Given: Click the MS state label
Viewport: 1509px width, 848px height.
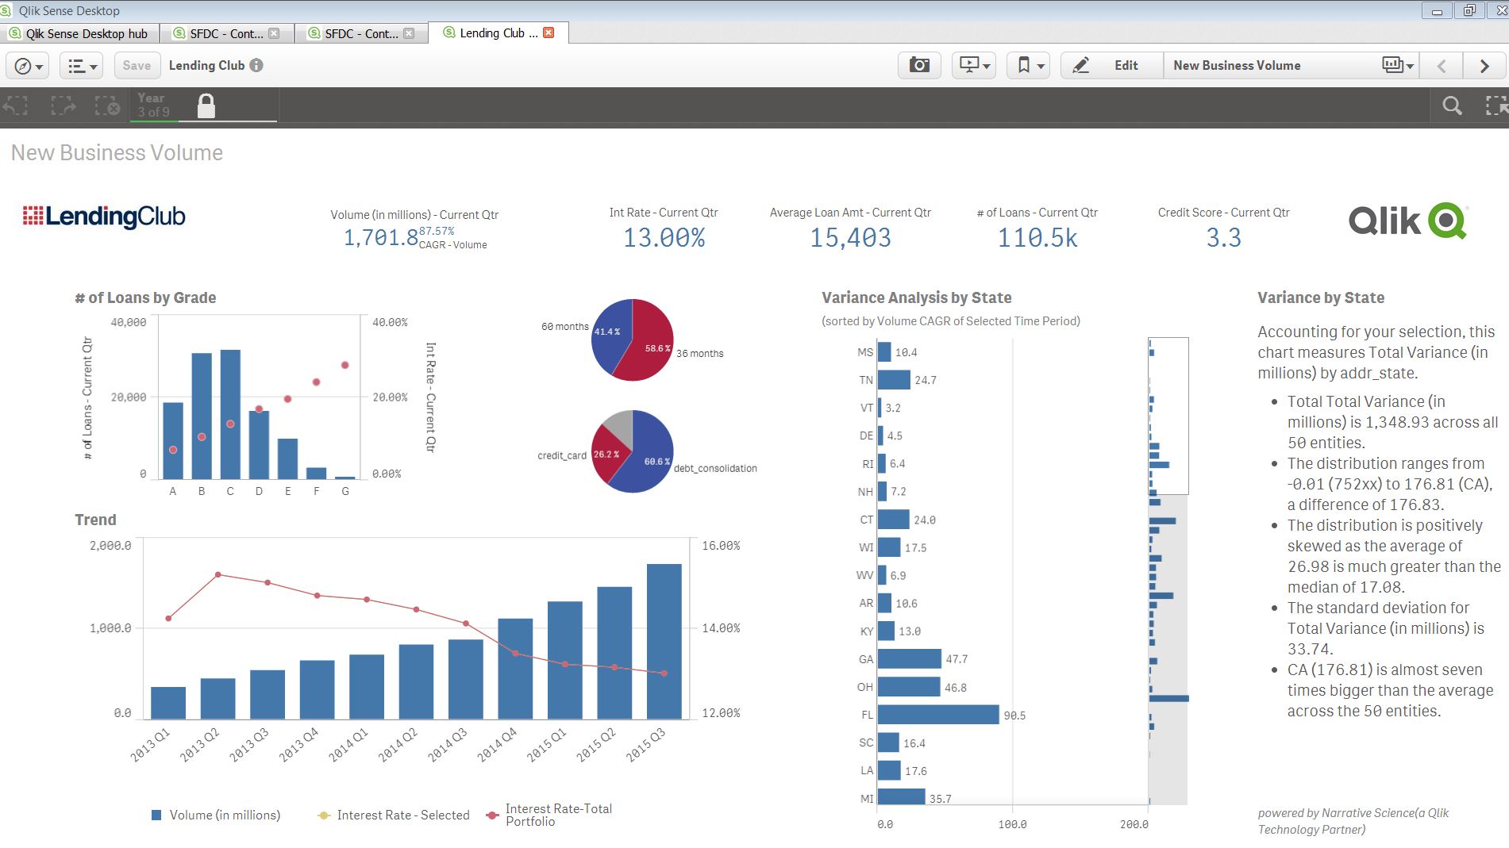Looking at the screenshot, I should [x=865, y=352].
